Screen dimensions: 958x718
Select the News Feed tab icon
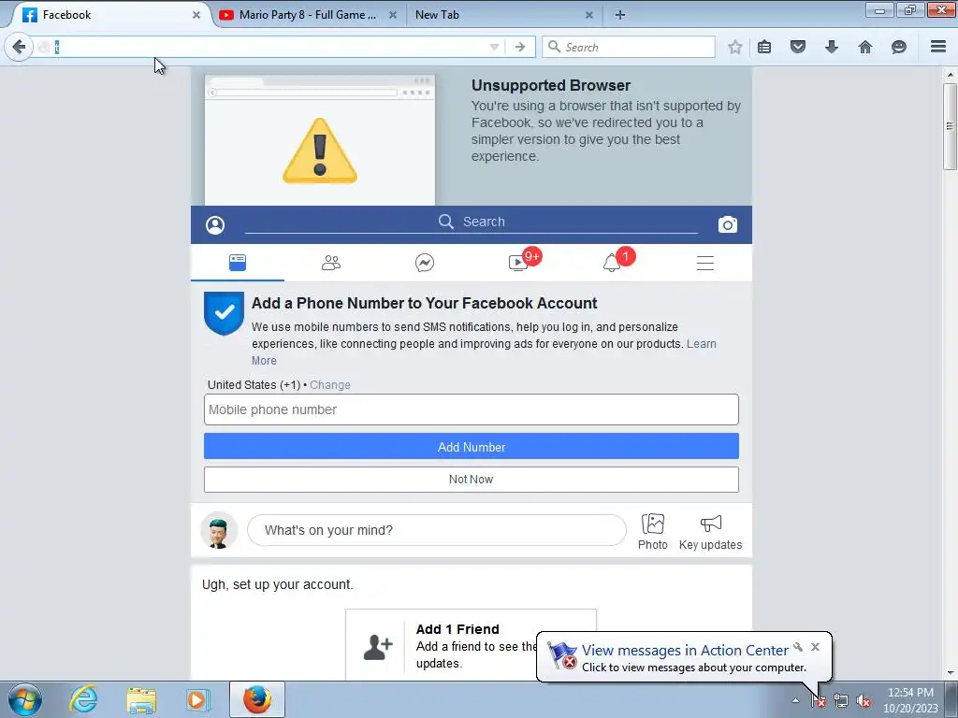[238, 263]
